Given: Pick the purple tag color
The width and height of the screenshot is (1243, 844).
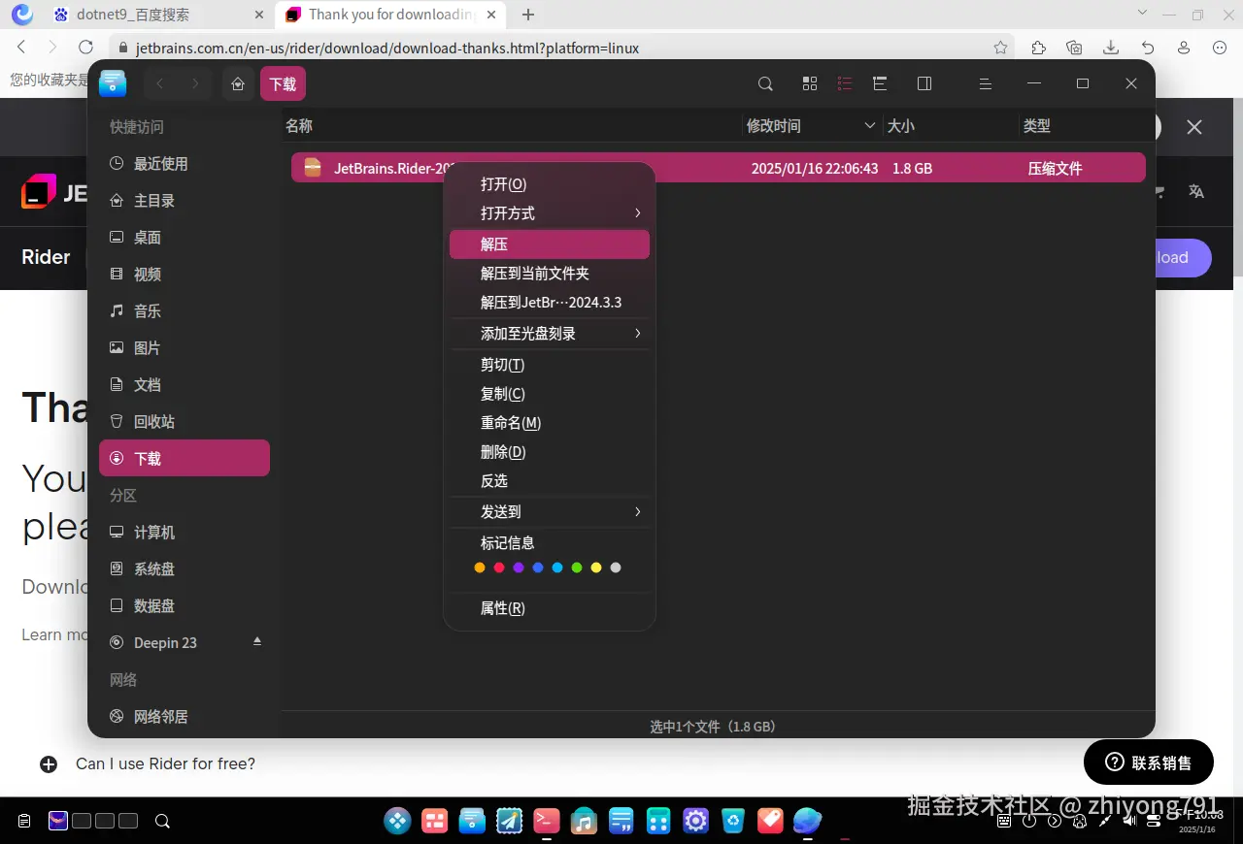Looking at the screenshot, I should coord(519,568).
